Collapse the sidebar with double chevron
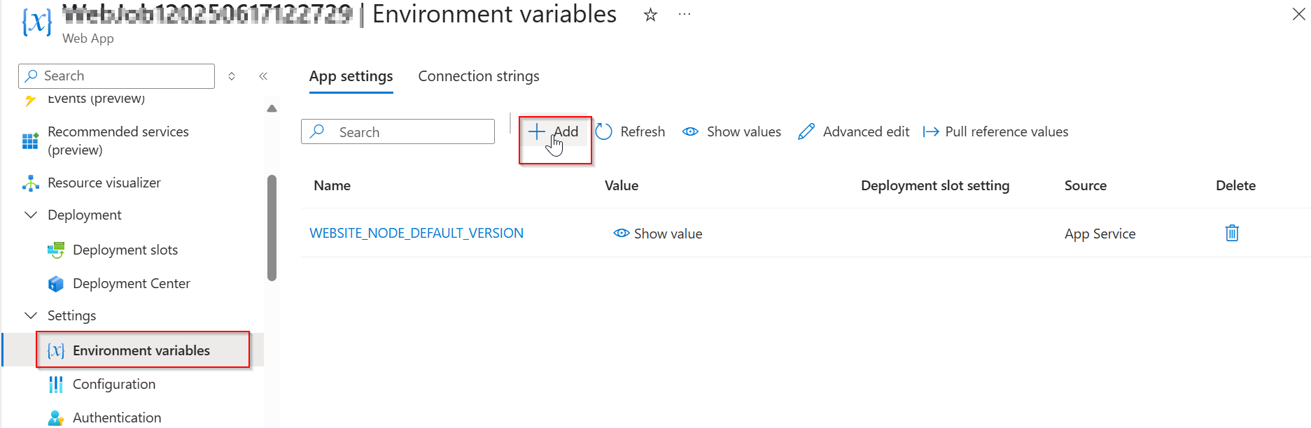Viewport: 1311px width, 428px height. [263, 76]
